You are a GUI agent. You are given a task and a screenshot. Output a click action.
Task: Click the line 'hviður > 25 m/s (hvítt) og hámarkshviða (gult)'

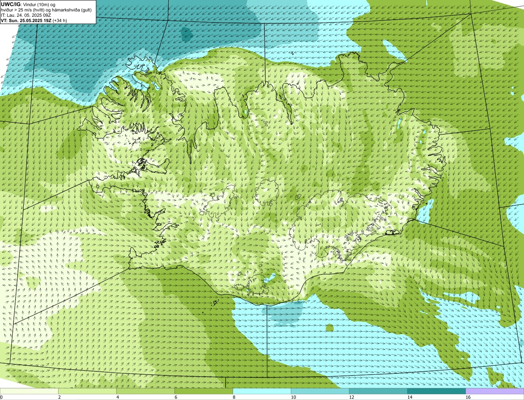(x=46, y=10)
